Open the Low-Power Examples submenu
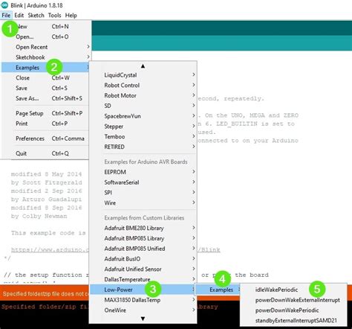Image resolution: width=352 pixels, height=329 pixels. pos(218,290)
